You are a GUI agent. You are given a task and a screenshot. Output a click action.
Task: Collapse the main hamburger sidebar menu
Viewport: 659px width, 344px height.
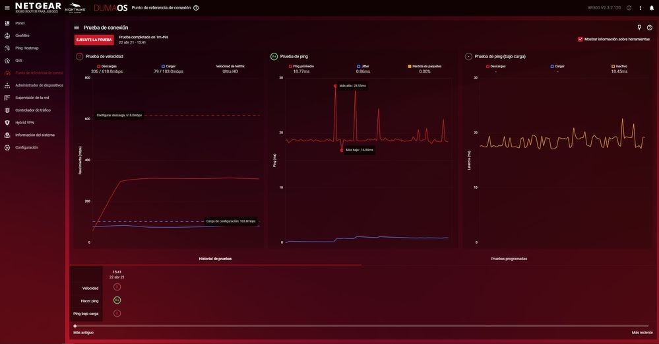[7, 8]
